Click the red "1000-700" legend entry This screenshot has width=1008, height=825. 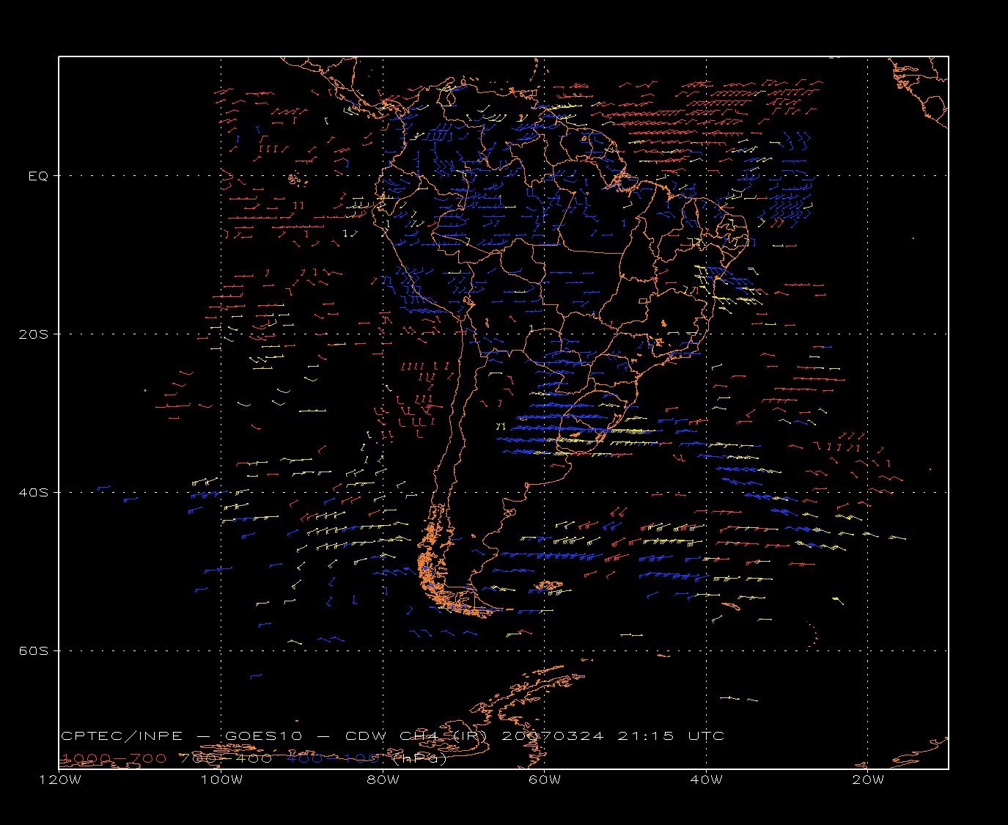tap(114, 758)
